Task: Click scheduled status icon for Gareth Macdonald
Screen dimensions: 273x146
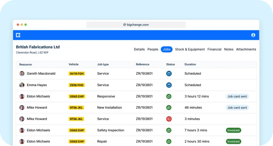Action: point(169,73)
